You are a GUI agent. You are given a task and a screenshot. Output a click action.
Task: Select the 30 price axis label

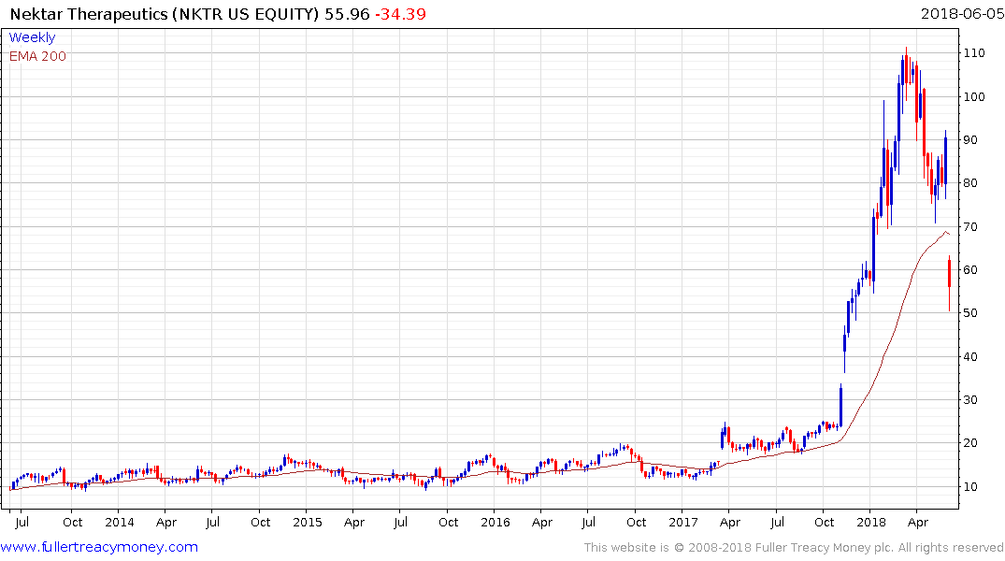(970, 399)
